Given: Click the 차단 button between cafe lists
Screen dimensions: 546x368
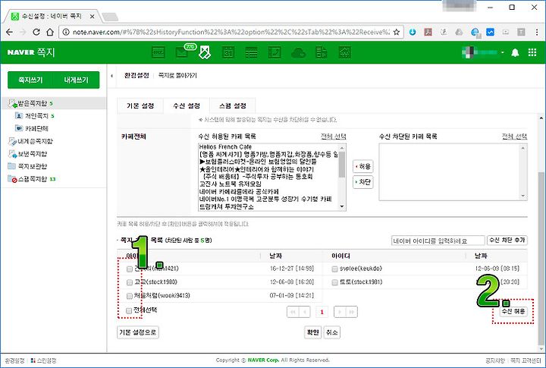Looking at the screenshot, I should 362,182.
